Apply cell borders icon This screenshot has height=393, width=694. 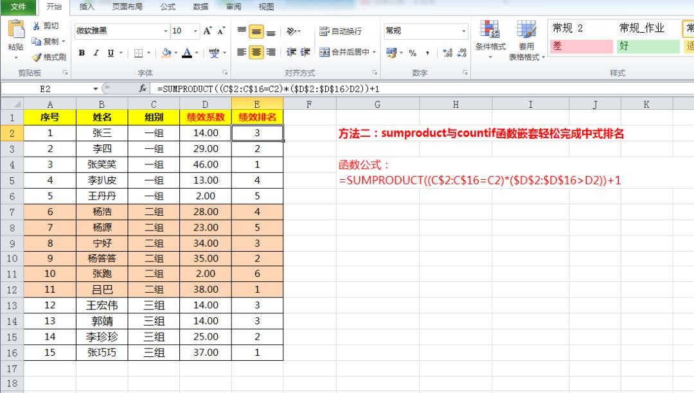[x=139, y=53]
